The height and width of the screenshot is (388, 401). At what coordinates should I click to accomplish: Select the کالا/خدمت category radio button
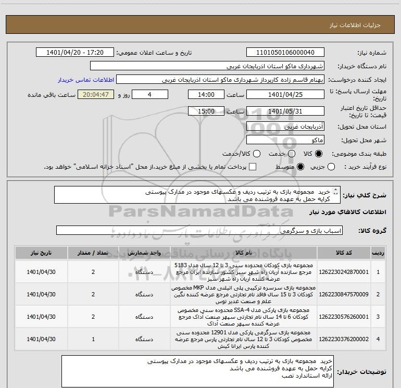257,154
